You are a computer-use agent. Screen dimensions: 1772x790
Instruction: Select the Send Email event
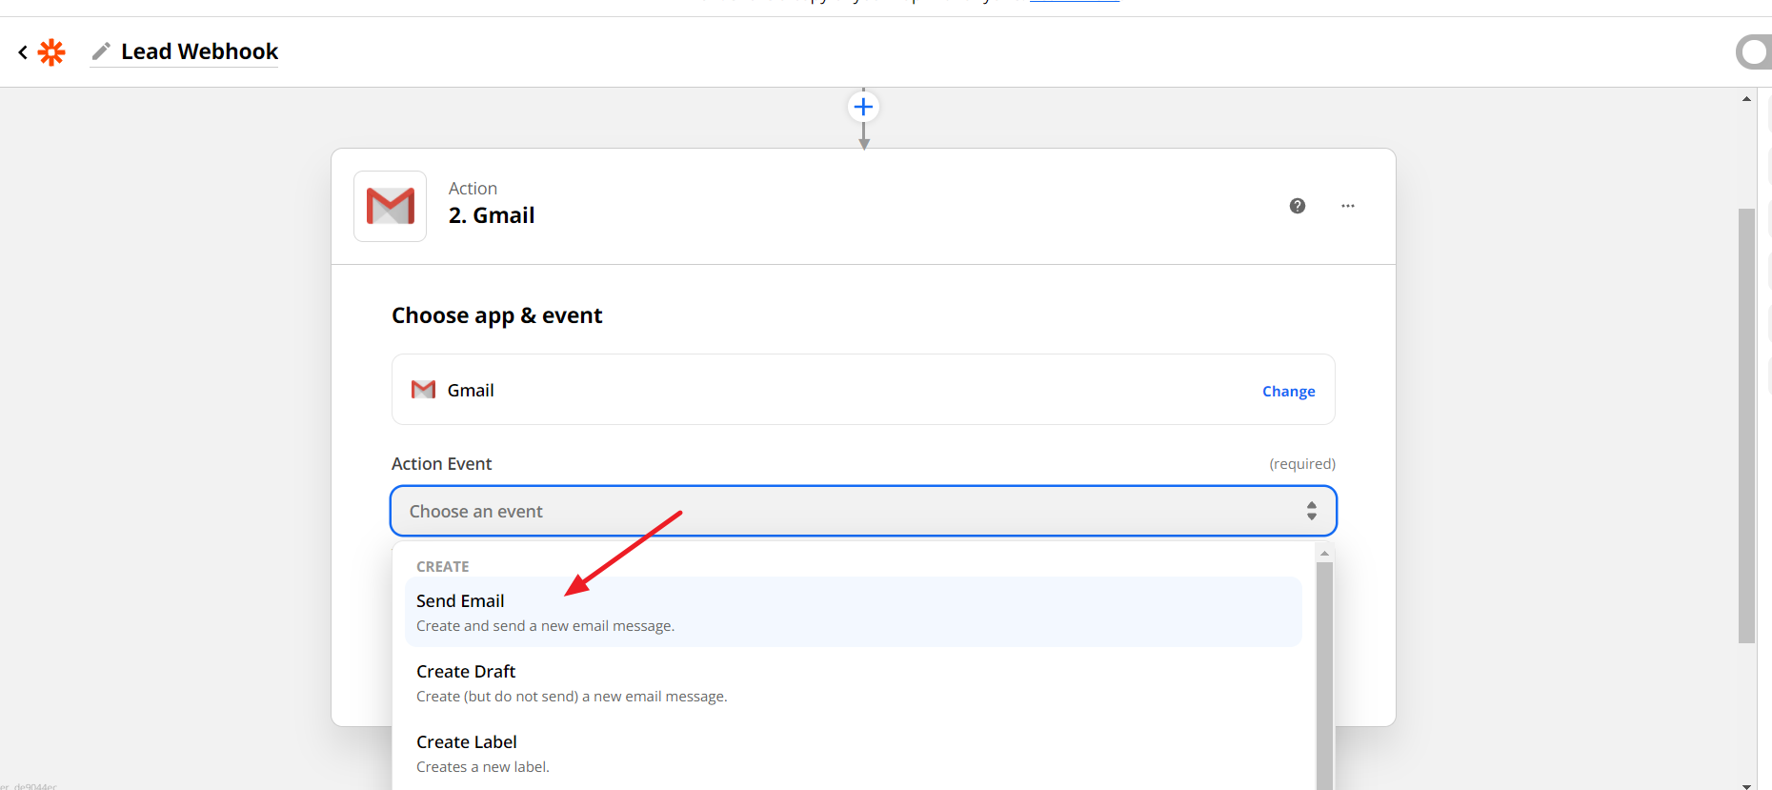coord(854,612)
